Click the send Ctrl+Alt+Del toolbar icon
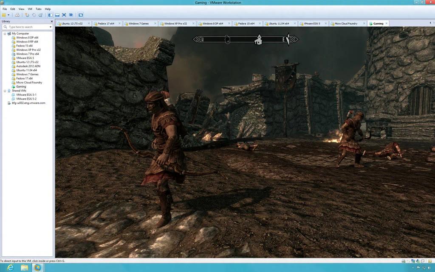 pyautogui.click(x=17, y=15)
